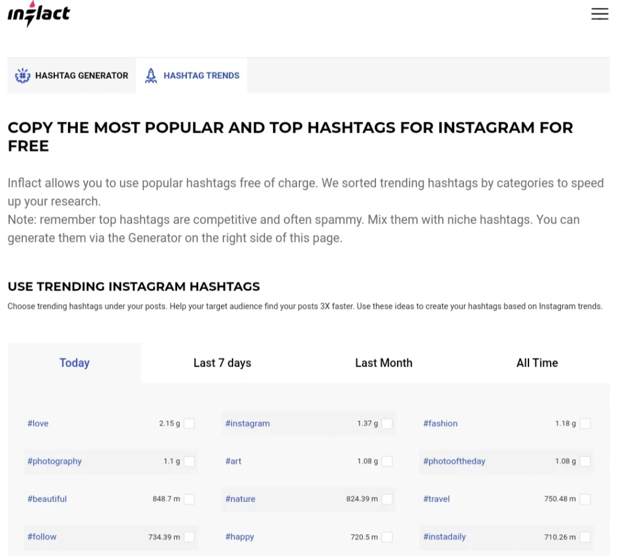Click the 848.7 m count value
Image resolution: width=617 pixels, height=556 pixels.
tap(166, 499)
